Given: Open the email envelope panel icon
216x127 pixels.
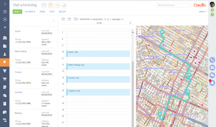Looking at the screenshot, I should pyautogui.click(x=212, y=68).
